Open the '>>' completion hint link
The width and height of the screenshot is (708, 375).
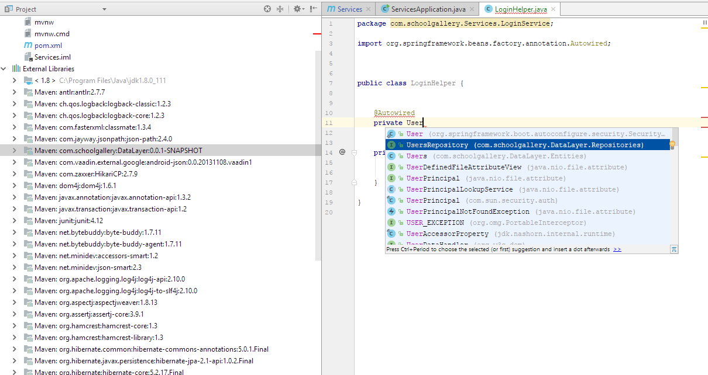617,249
